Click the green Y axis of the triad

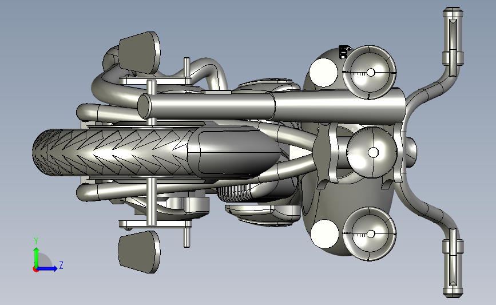(x=36, y=256)
